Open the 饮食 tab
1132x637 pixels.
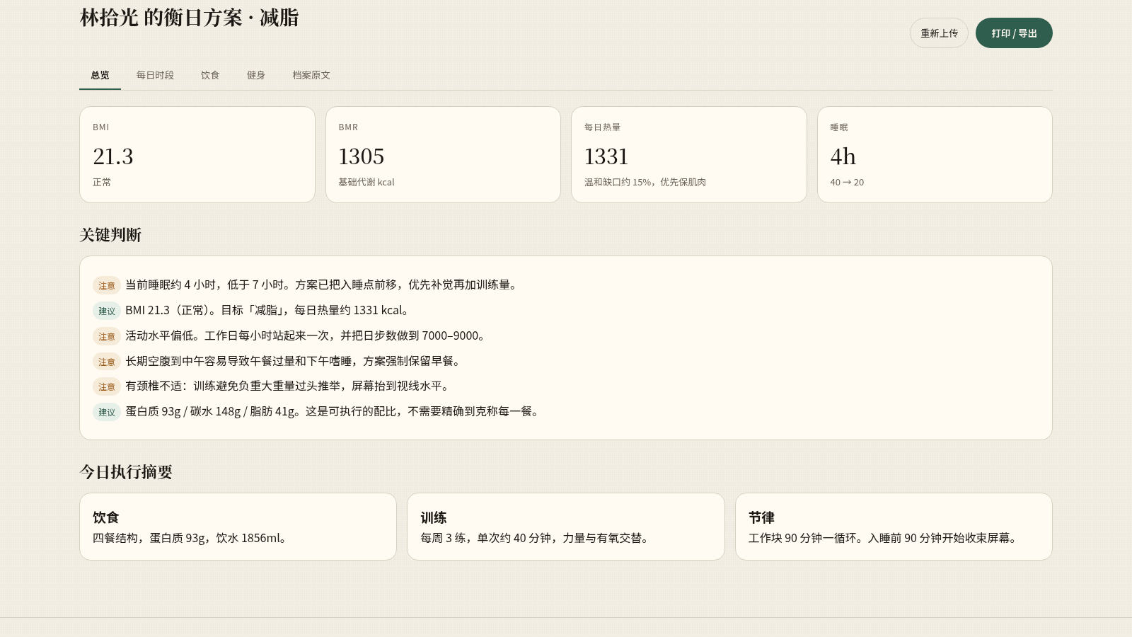[x=210, y=75]
